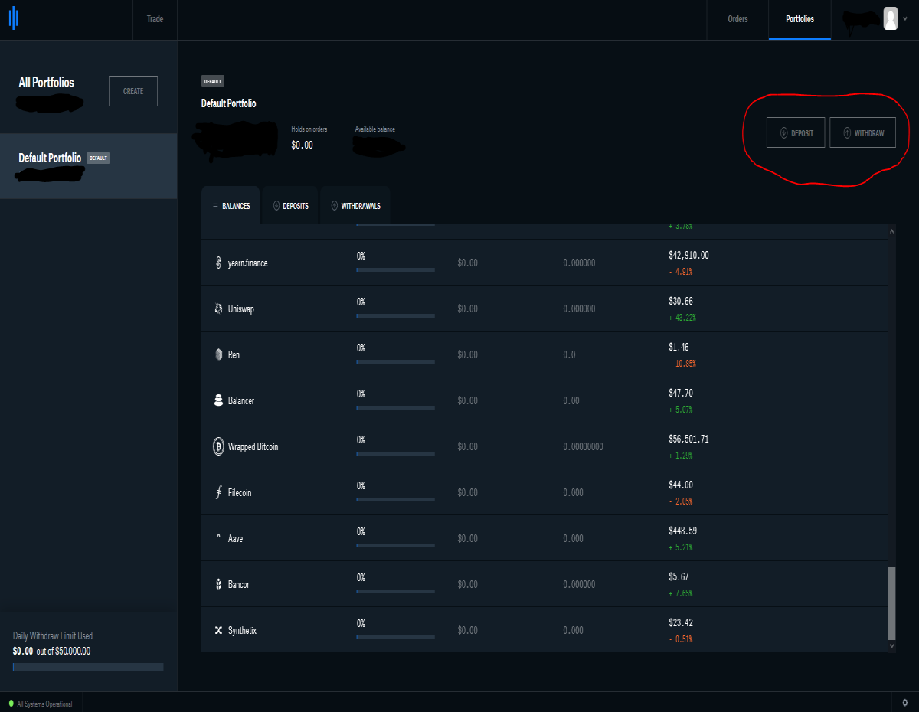Screen dimensions: 919x712
Task: Switch to the Withdrawals tab
Action: pyautogui.click(x=355, y=206)
